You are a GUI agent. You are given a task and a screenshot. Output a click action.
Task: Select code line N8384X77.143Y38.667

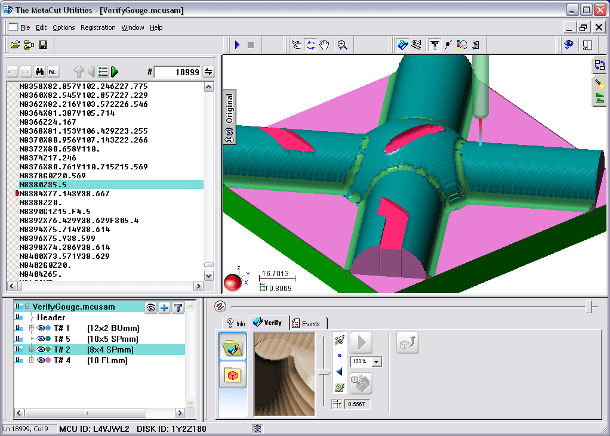point(64,193)
